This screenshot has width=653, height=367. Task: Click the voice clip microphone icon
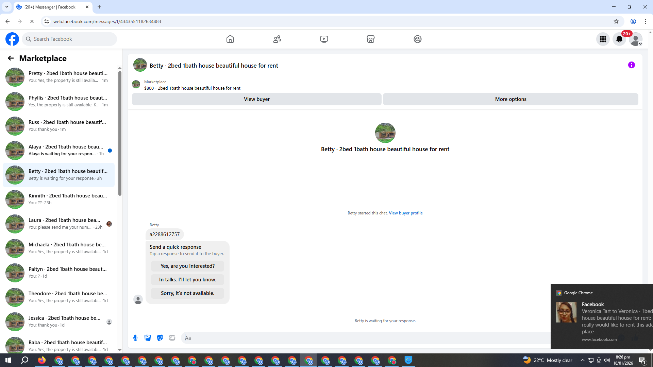tap(135, 338)
